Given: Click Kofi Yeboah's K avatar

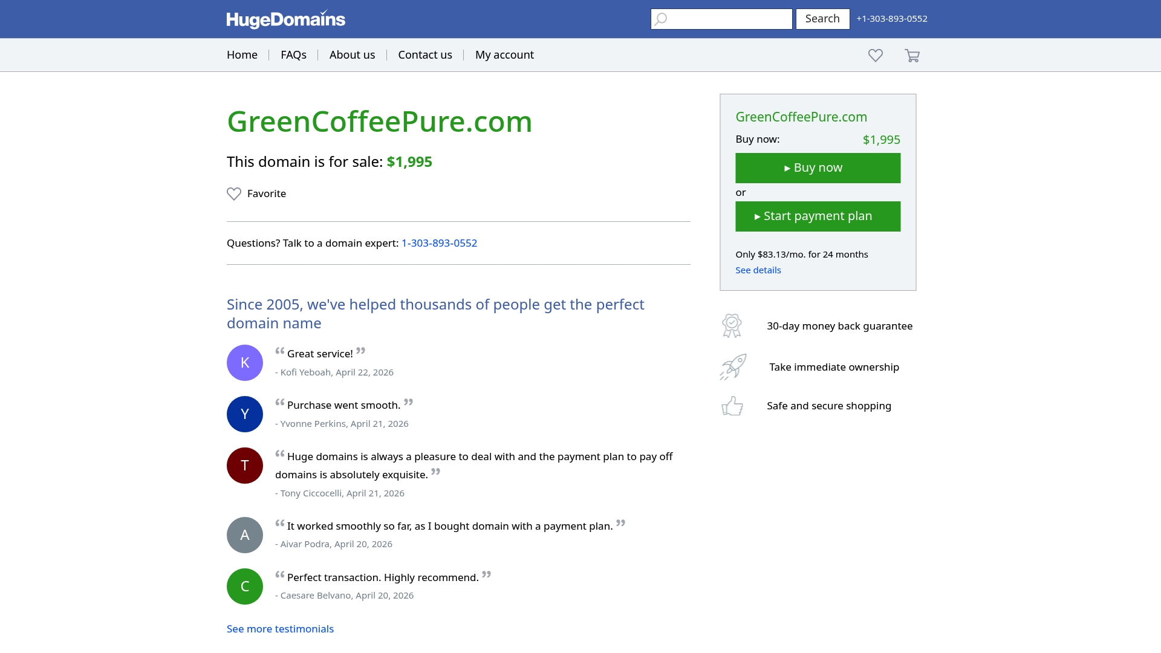Looking at the screenshot, I should click(x=245, y=363).
